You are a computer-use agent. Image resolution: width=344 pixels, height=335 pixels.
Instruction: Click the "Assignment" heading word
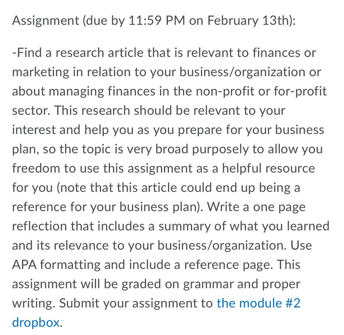(x=45, y=21)
